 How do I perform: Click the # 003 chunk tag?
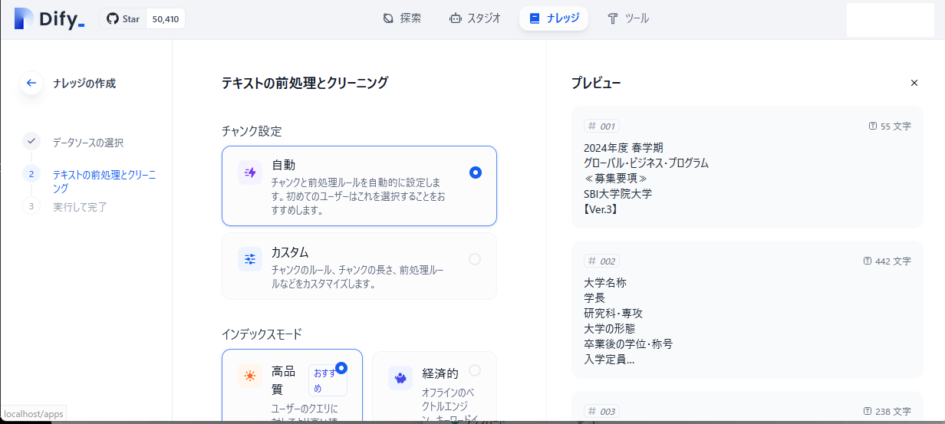coord(601,412)
